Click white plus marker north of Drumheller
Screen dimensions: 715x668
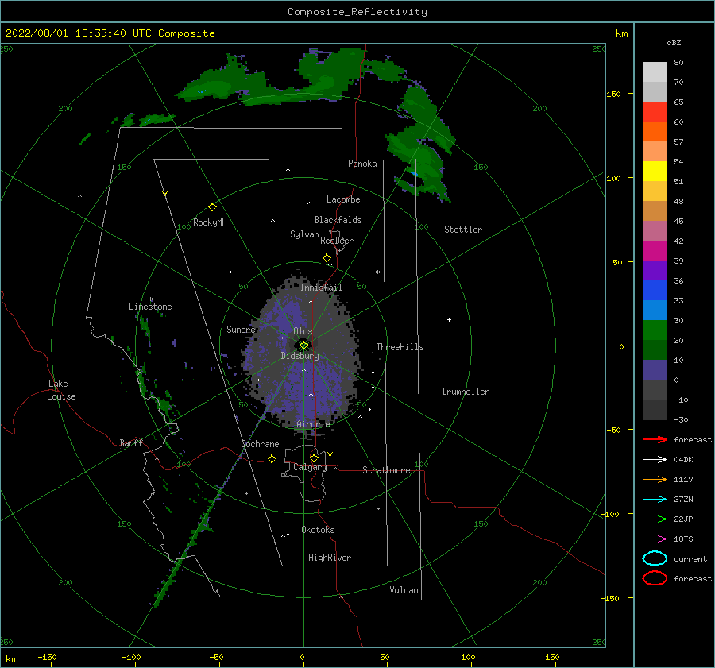pyautogui.click(x=449, y=319)
